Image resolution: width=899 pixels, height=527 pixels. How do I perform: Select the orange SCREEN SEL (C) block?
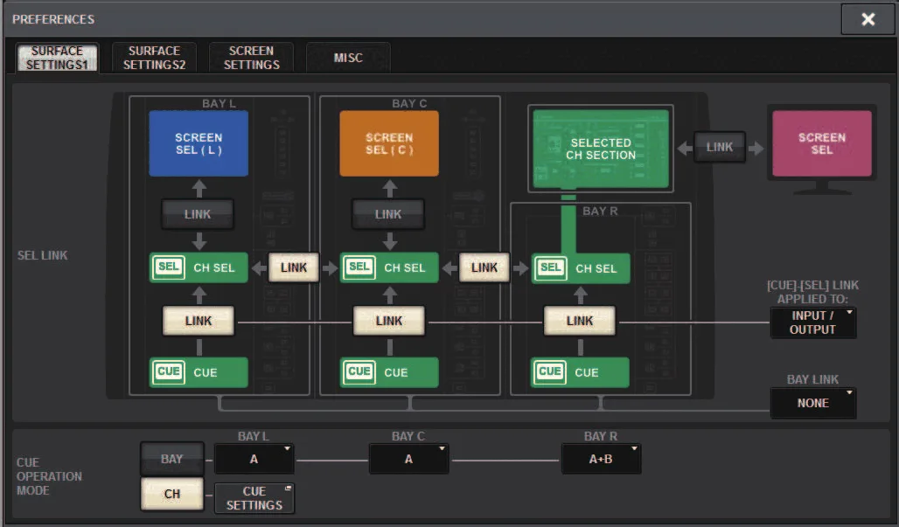click(389, 143)
